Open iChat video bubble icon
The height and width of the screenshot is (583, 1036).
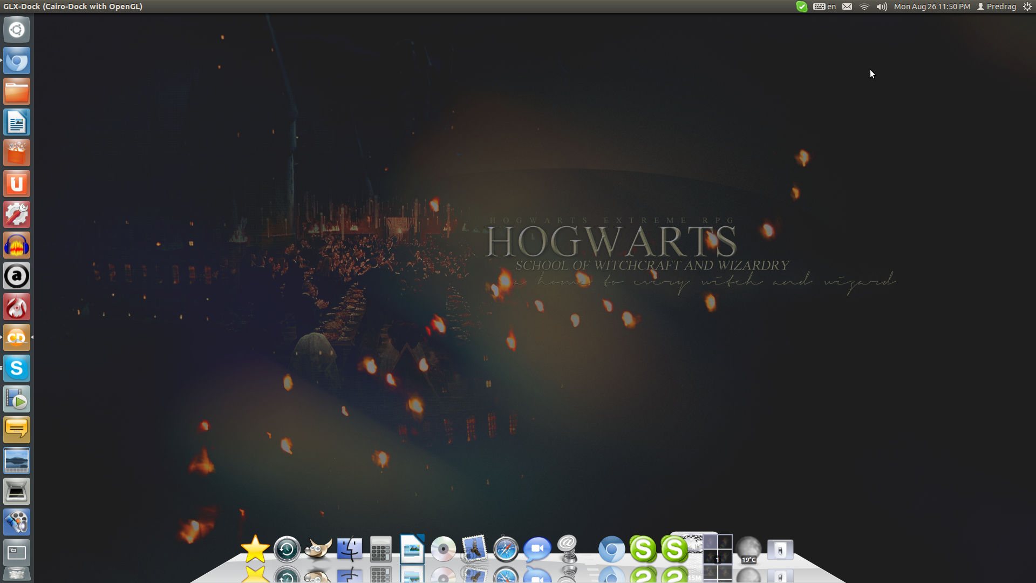tap(537, 550)
